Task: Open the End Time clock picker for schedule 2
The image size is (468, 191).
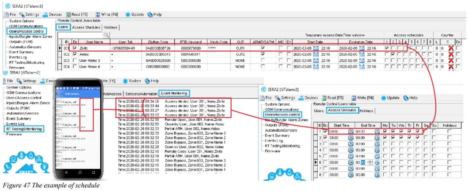Action: pos(377,138)
